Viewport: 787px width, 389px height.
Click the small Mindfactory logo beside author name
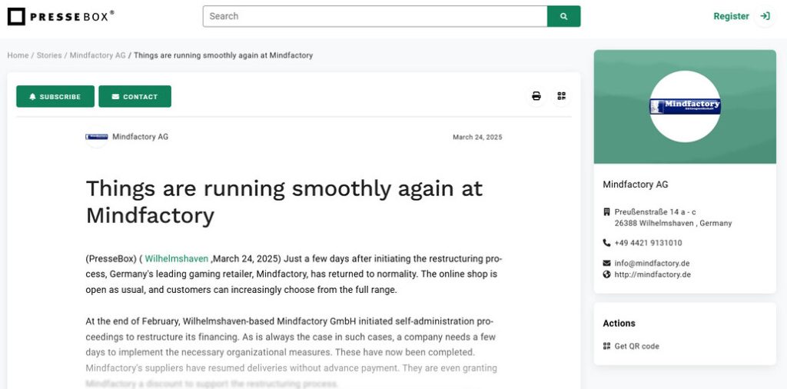97,137
